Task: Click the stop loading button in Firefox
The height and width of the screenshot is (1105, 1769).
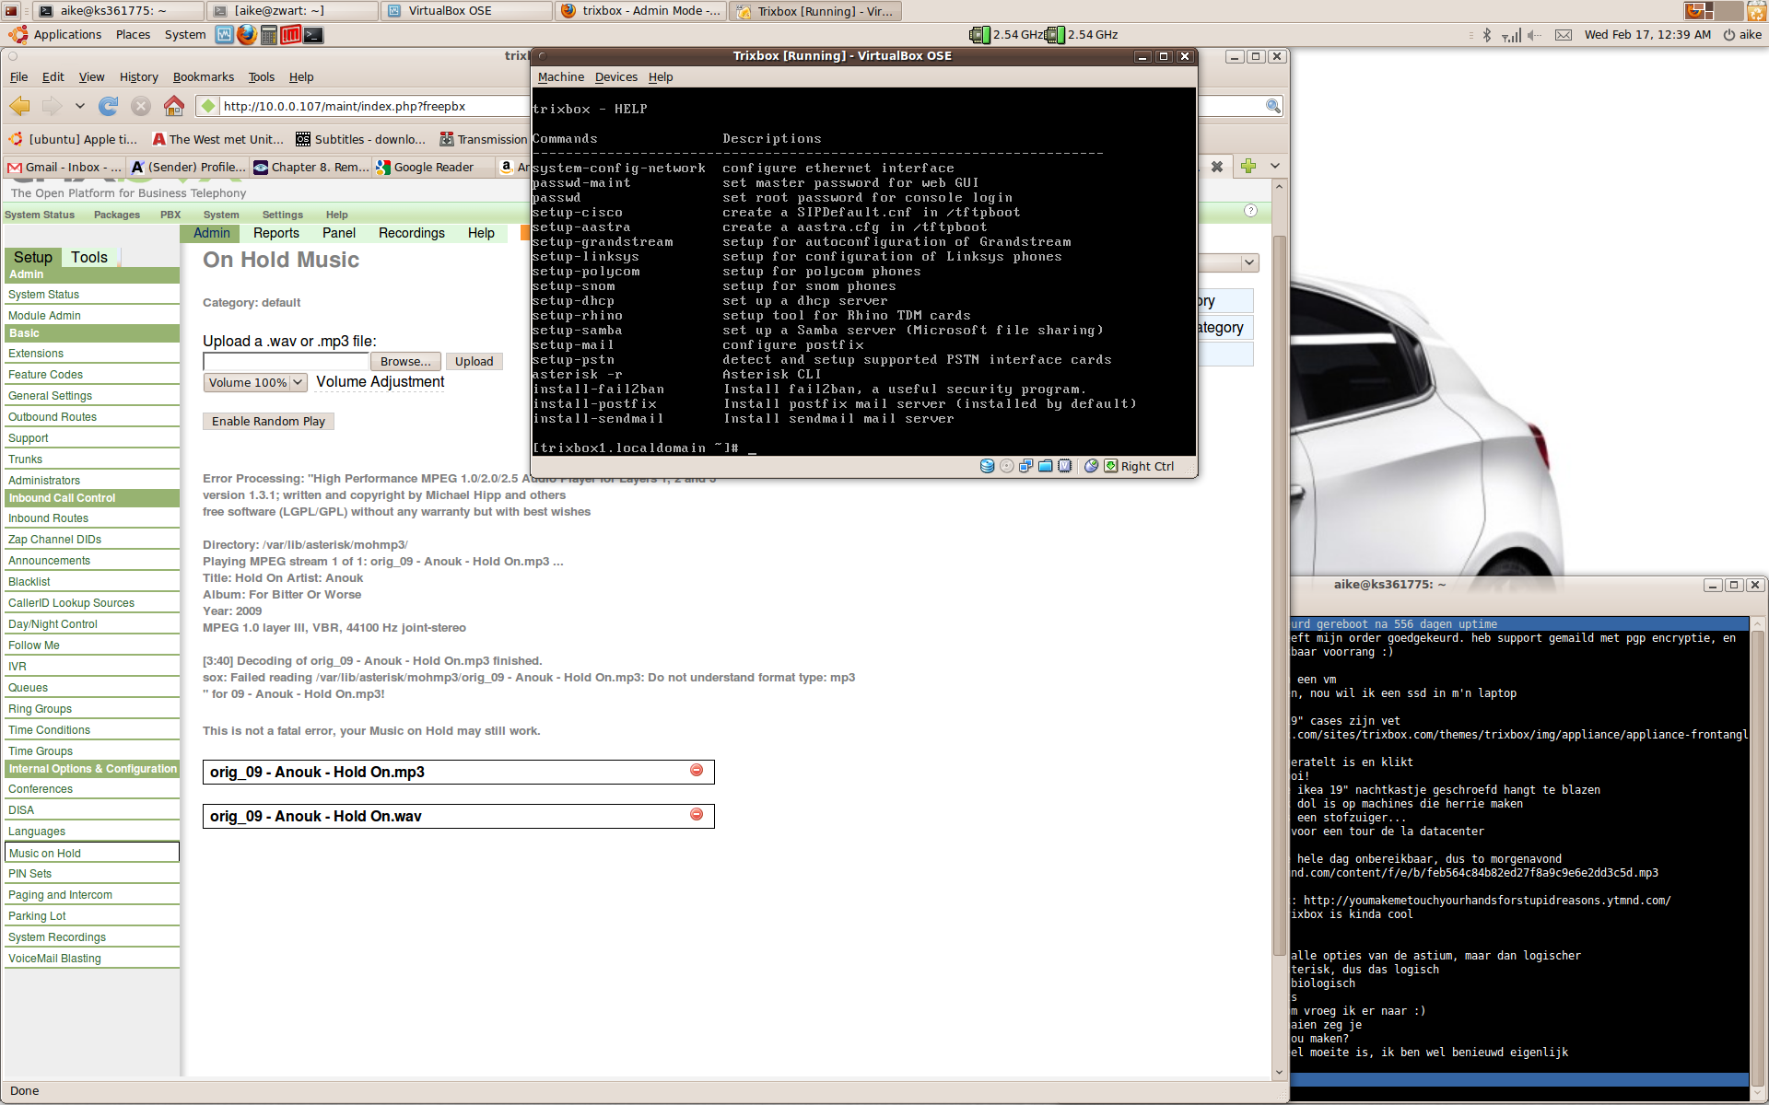Action: tap(141, 106)
